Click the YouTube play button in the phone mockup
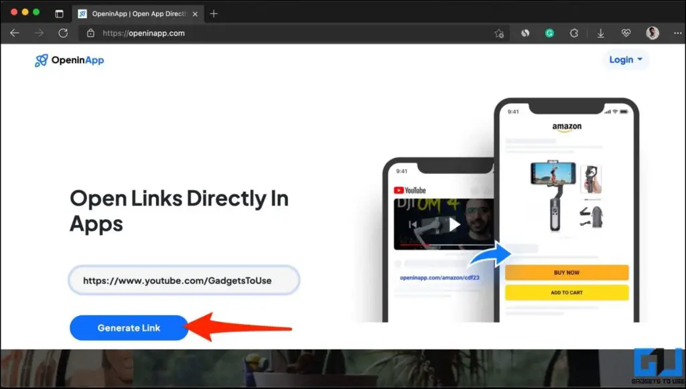This screenshot has height=389, width=686. point(454,224)
